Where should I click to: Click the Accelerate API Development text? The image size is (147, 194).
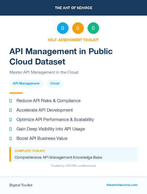click(x=45, y=110)
